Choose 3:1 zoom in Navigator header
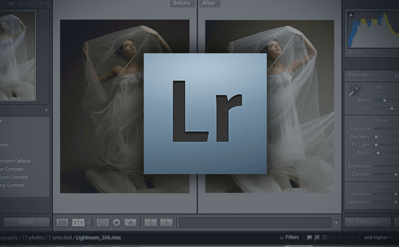This screenshot has height=247, width=399. (42, 4)
